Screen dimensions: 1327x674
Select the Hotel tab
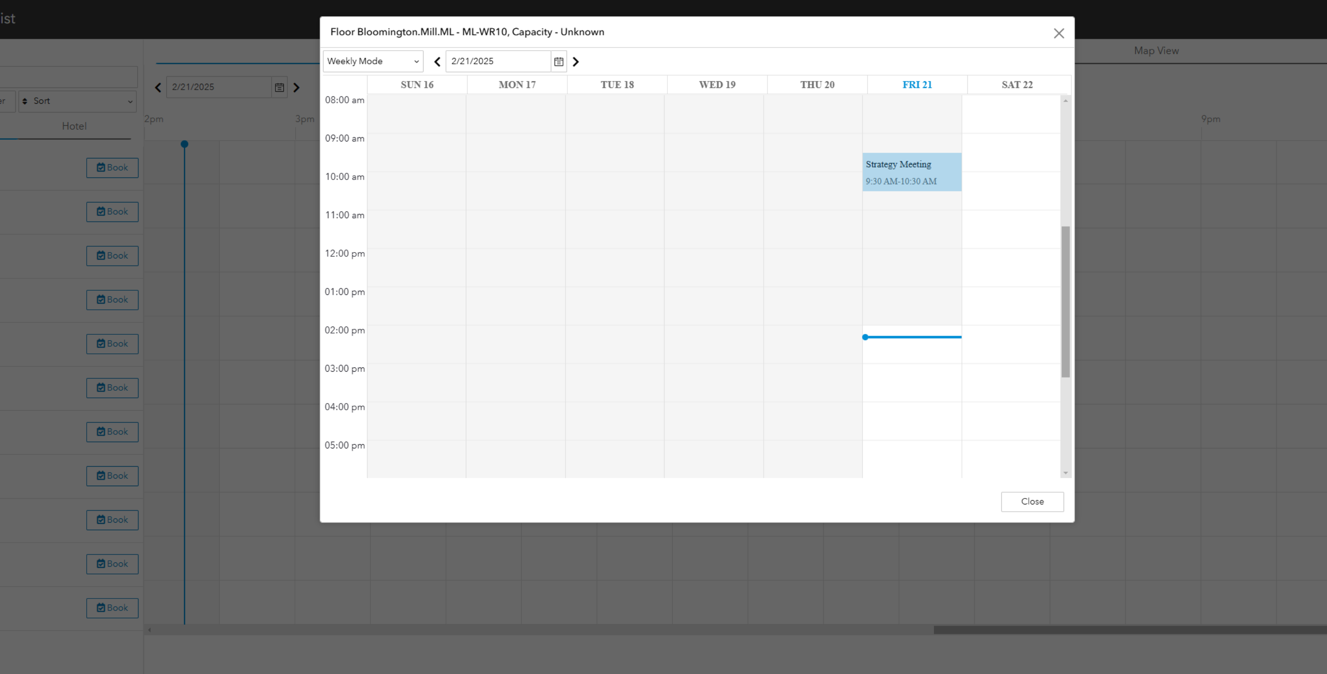(74, 126)
